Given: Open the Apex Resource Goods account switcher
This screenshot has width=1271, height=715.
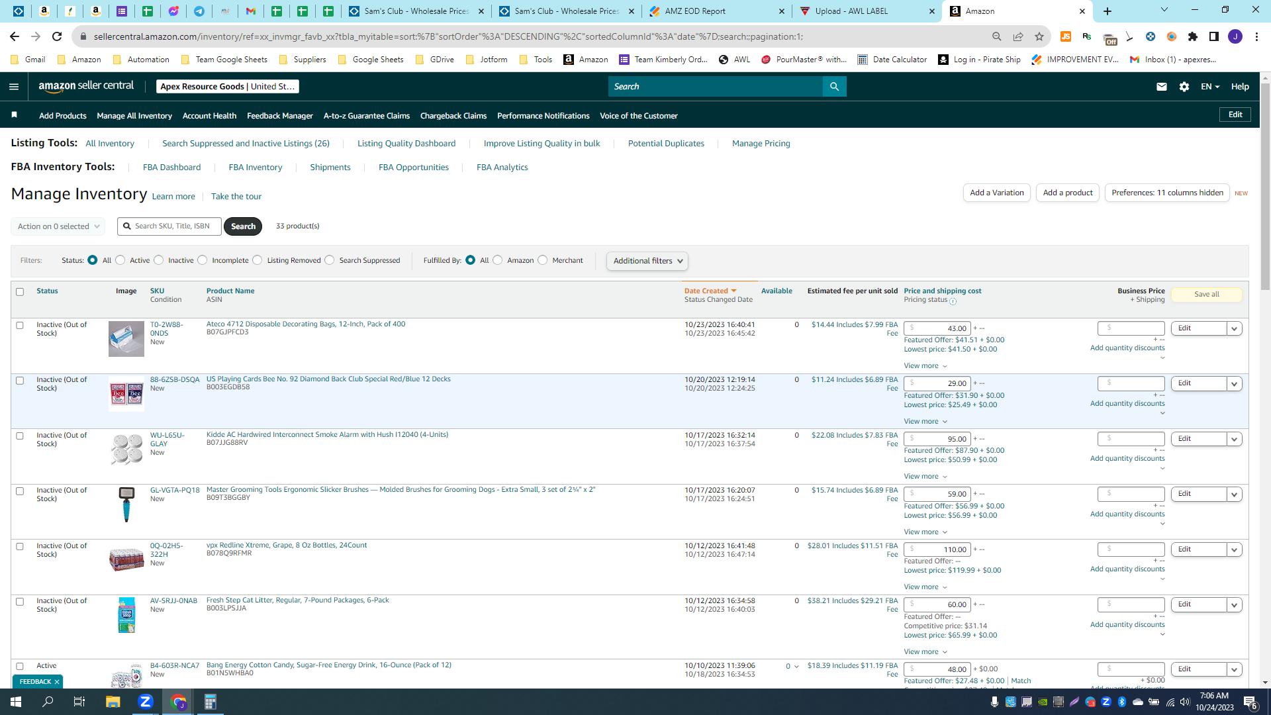Looking at the screenshot, I should coord(228,87).
